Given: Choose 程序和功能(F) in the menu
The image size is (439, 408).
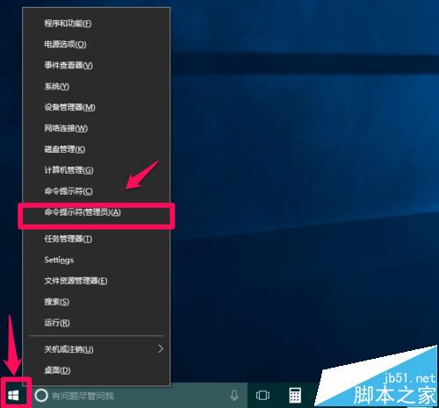Looking at the screenshot, I should (x=97, y=23).
